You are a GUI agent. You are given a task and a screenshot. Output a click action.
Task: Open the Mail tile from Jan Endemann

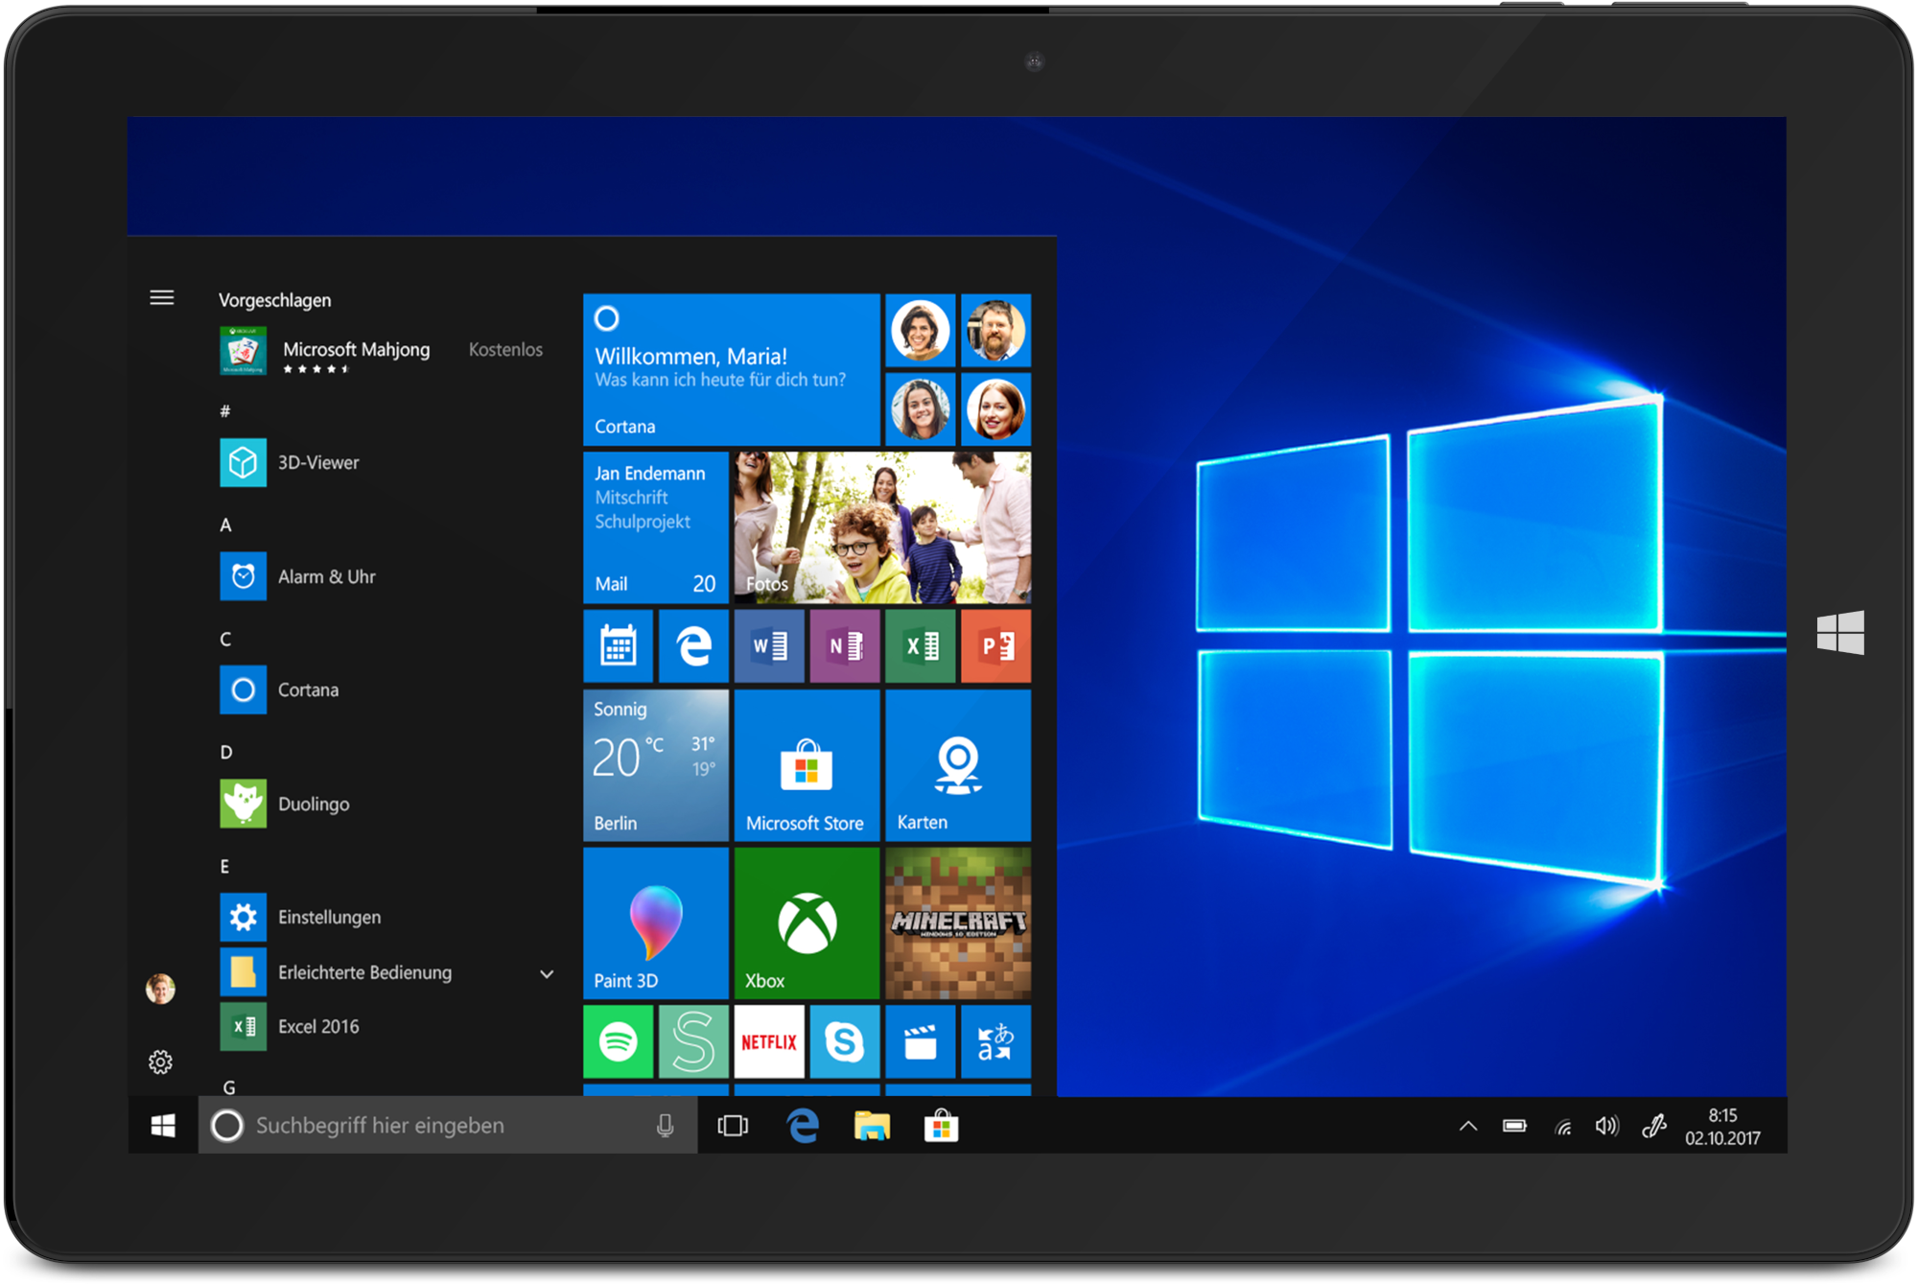click(655, 527)
